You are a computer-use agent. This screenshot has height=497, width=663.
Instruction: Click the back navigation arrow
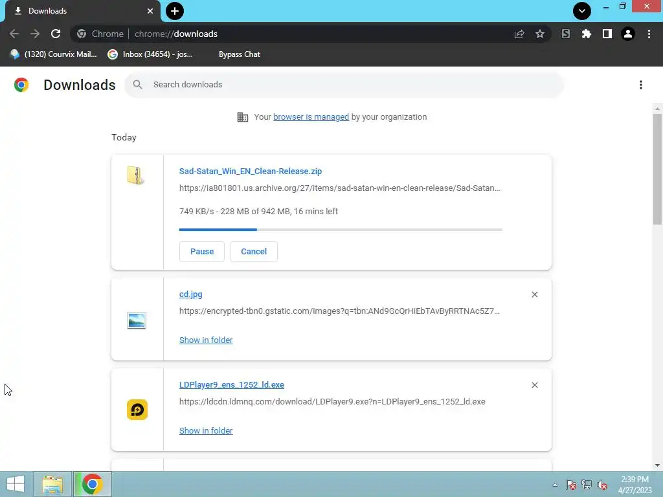tap(14, 34)
